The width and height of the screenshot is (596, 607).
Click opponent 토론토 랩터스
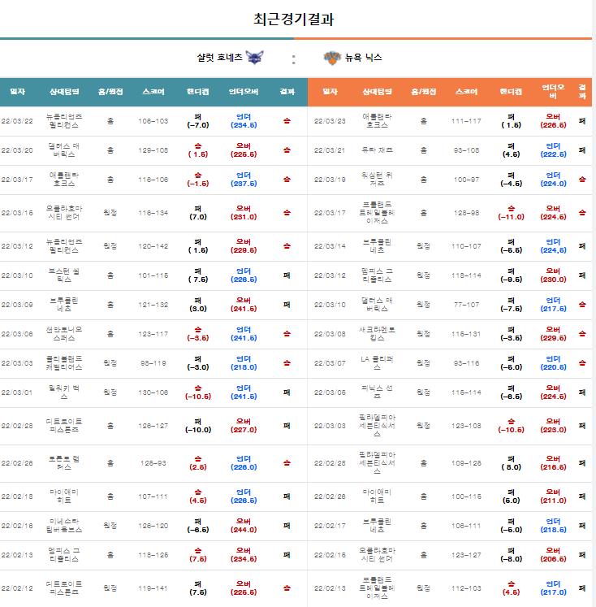[x=64, y=463]
